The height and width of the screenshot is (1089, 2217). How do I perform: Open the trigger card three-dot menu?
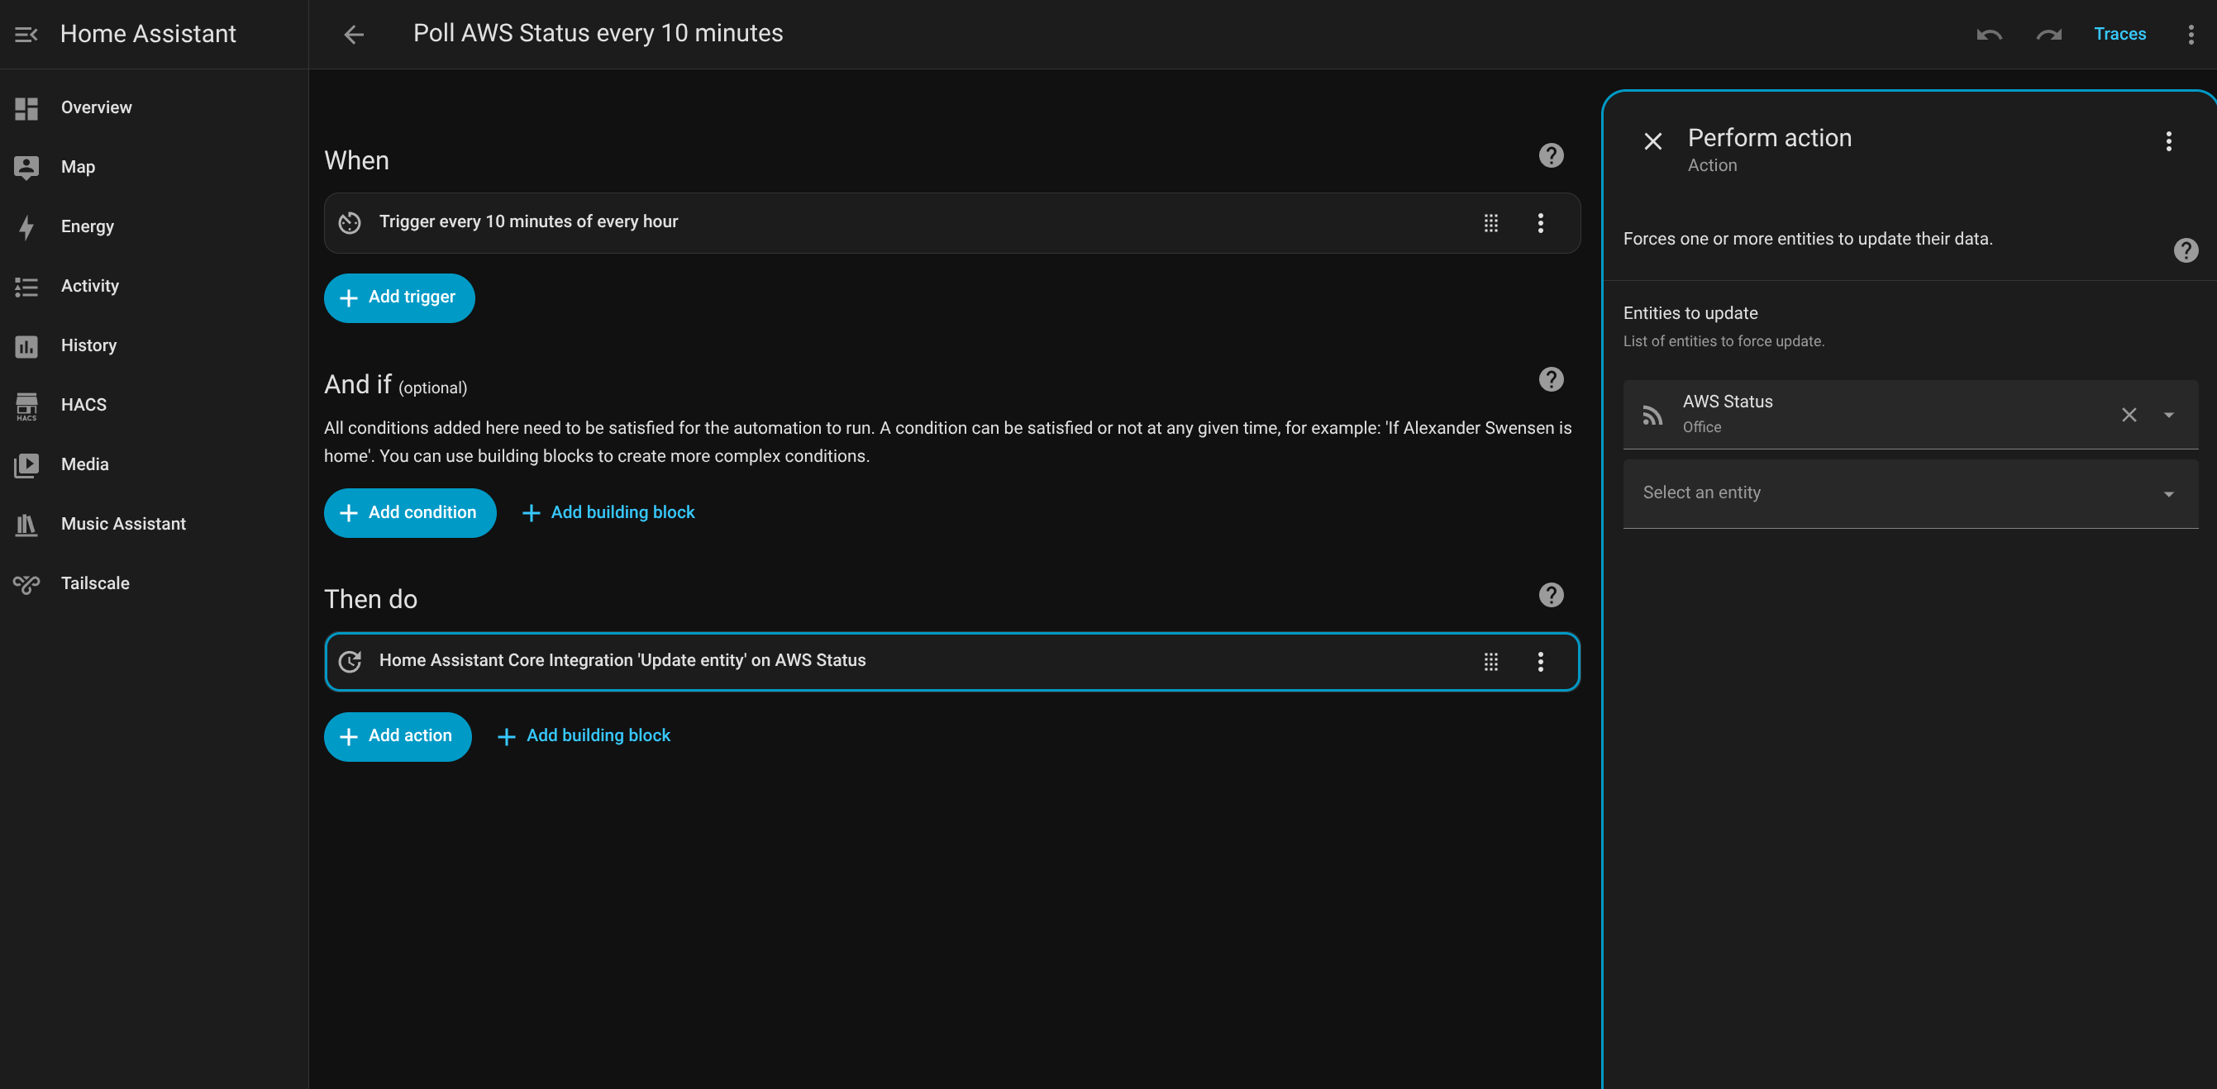click(1540, 223)
